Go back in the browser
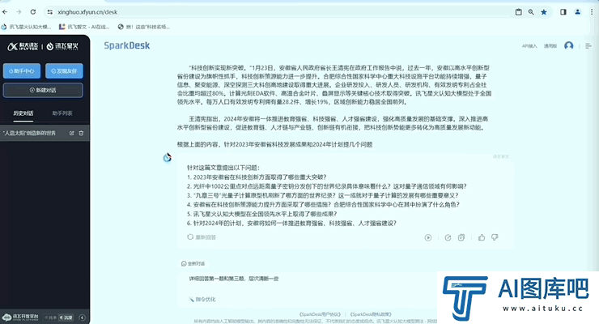 [x=5, y=12]
